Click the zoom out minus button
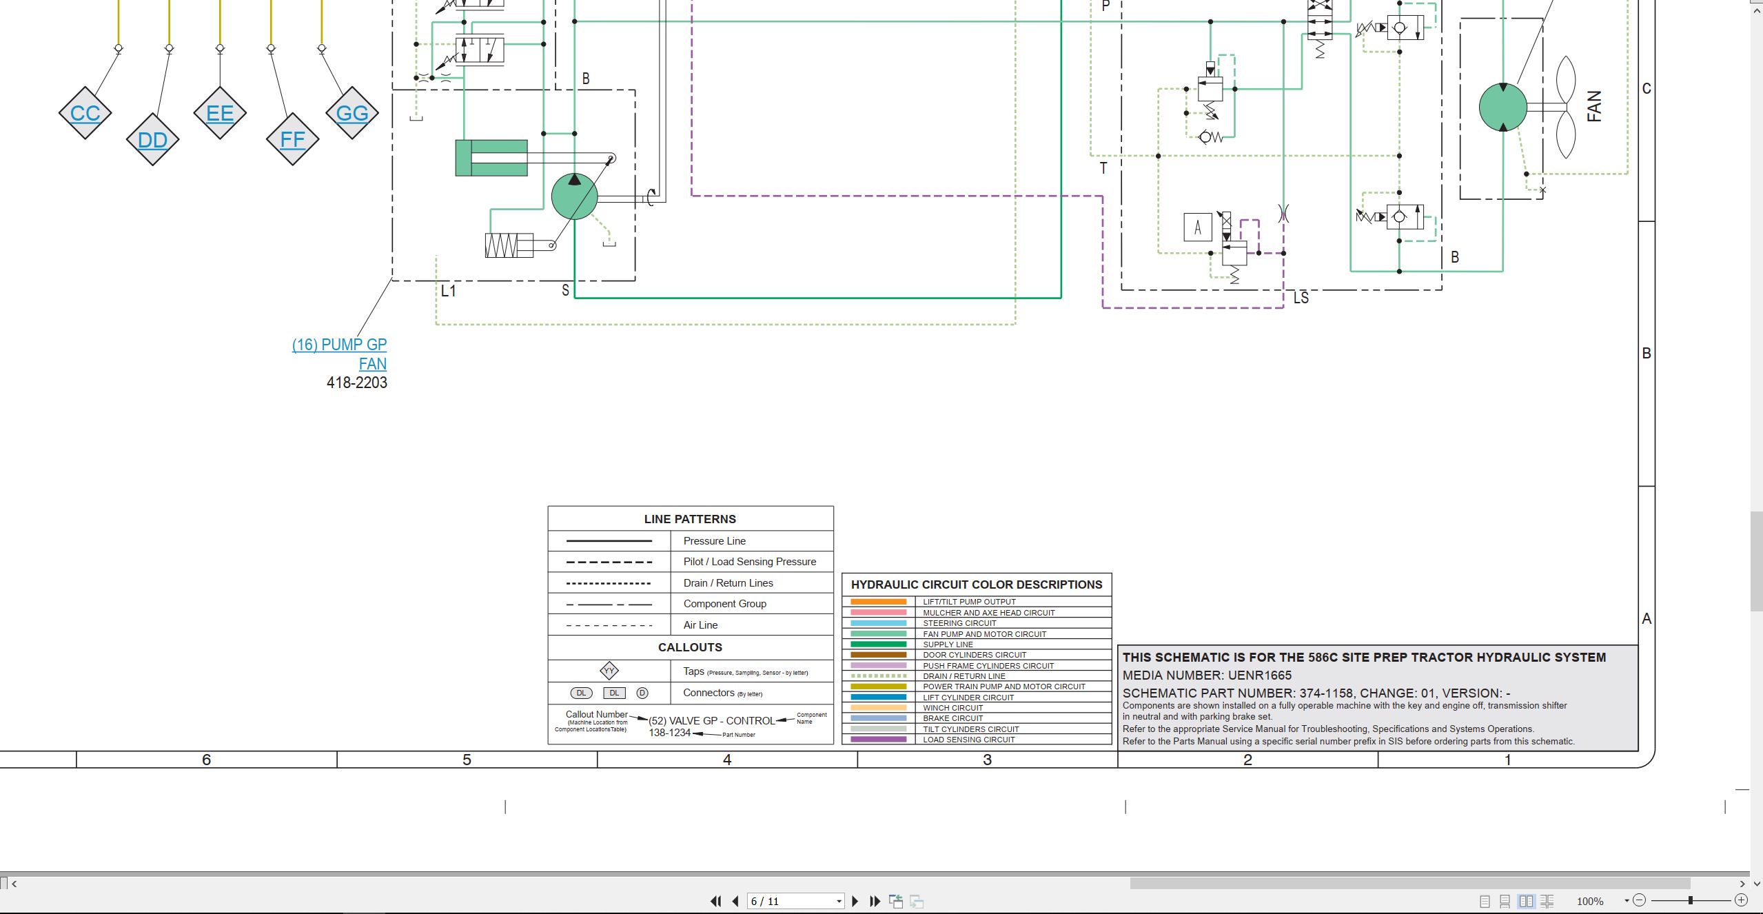Screen dimensions: 1763x914 point(1640,900)
